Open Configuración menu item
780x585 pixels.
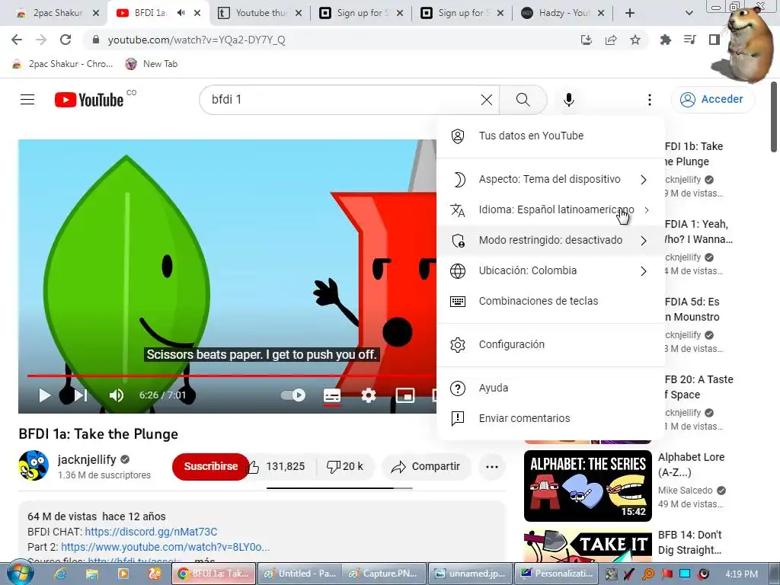pyautogui.click(x=551, y=345)
